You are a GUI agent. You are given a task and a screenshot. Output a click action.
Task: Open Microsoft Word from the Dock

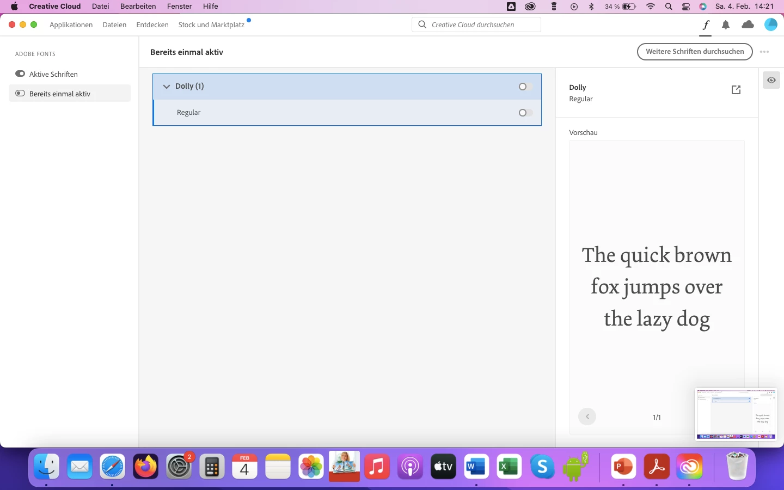click(476, 467)
